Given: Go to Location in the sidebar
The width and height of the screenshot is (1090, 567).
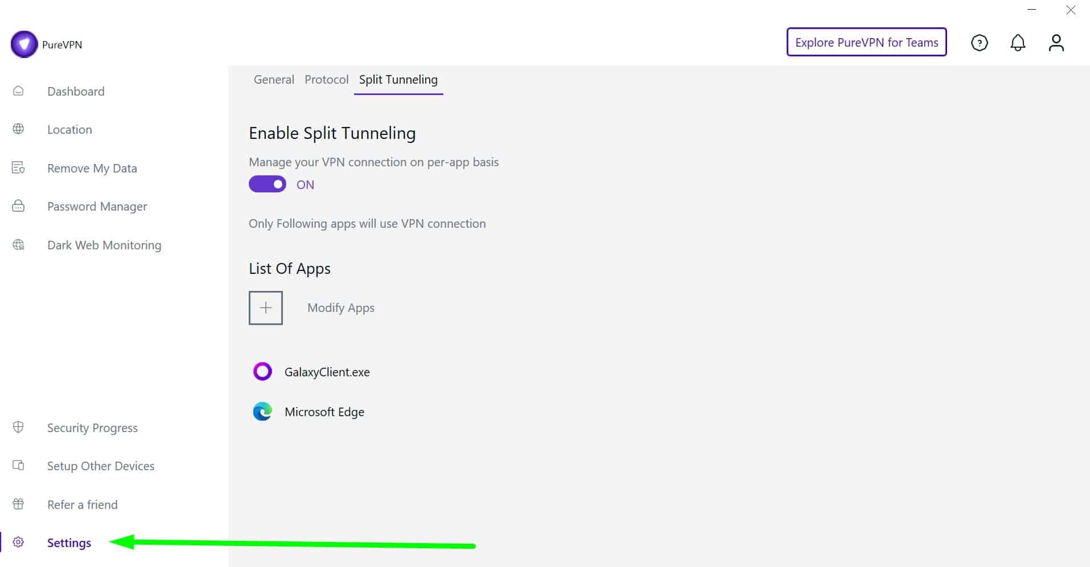Looking at the screenshot, I should point(69,129).
